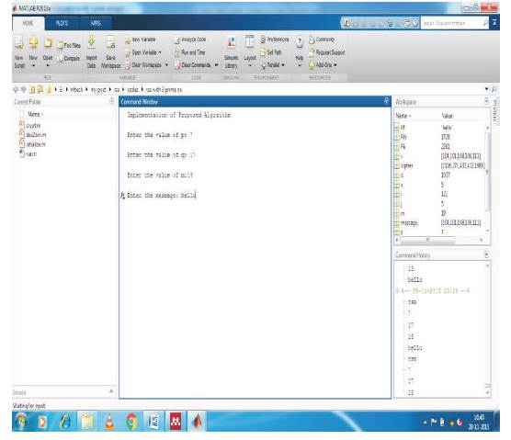Select the cipher variable in Workspace
The width and height of the screenshot is (511, 440).
click(440, 165)
